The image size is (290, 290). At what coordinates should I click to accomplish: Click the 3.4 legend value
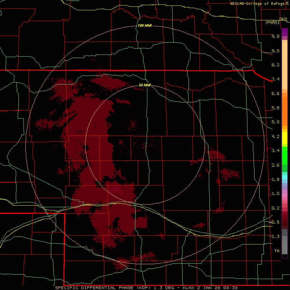[275, 151]
